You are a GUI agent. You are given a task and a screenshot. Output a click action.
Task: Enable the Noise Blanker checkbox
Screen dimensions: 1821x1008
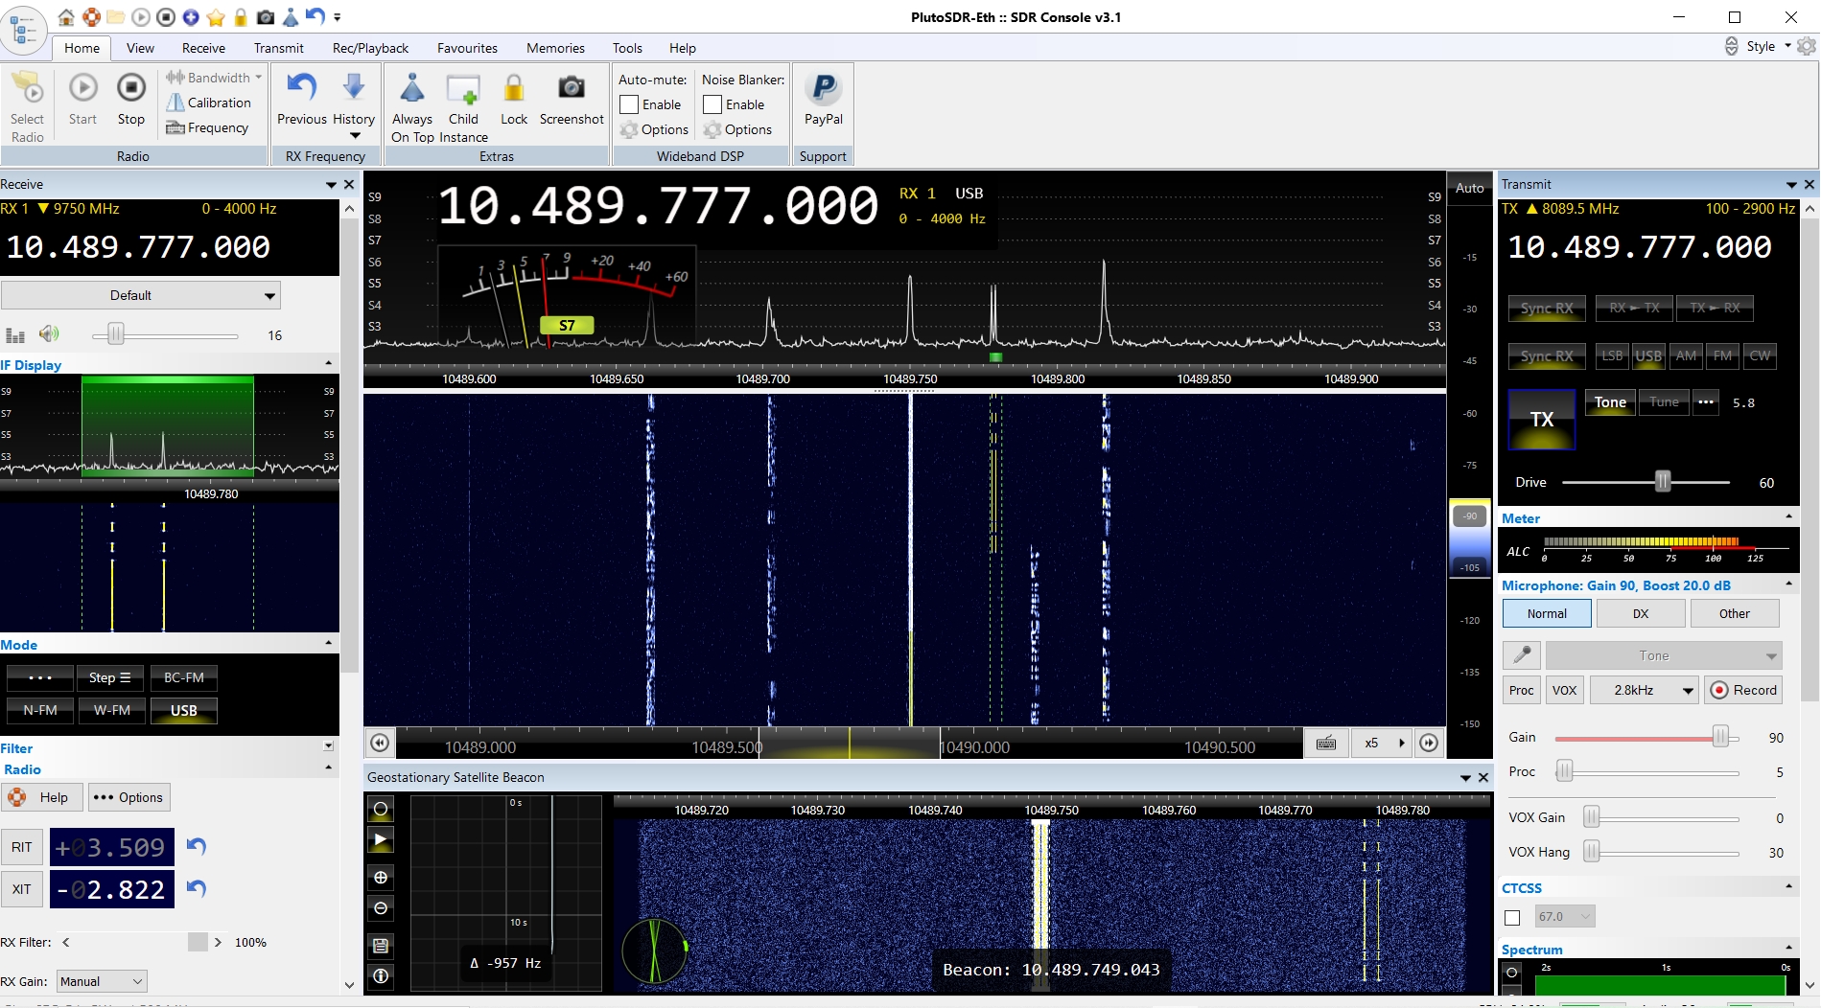coord(712,104)
